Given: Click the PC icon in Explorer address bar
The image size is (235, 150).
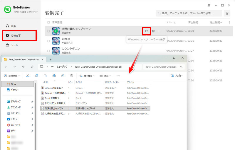Looking at the screenshot, I should pos(42,67).
